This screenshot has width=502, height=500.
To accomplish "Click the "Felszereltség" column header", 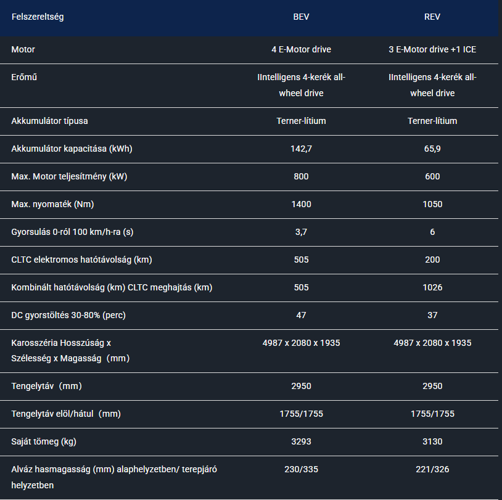I will pos(38,17).
